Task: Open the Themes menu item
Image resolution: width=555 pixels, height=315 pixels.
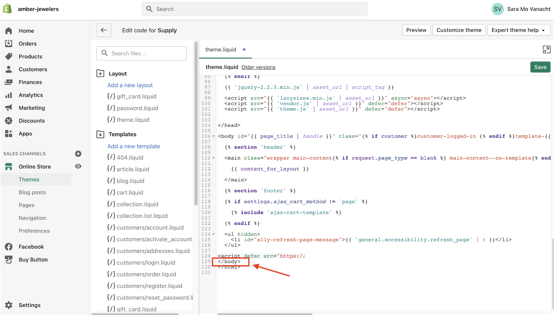Action: point(29,180)
